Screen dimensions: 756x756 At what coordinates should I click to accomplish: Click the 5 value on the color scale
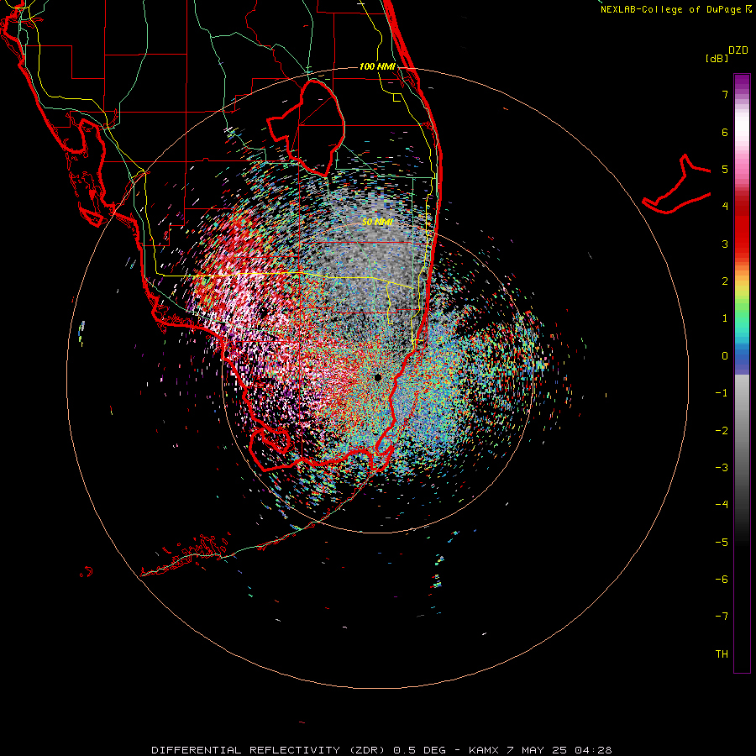pos(725,169)
